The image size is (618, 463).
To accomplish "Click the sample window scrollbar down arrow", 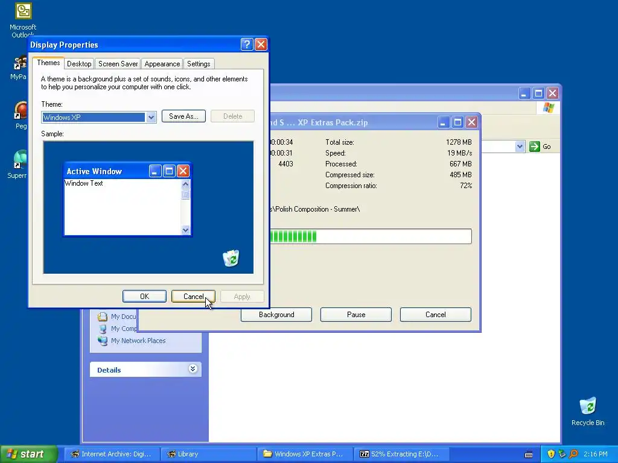I will click(186, 230).
